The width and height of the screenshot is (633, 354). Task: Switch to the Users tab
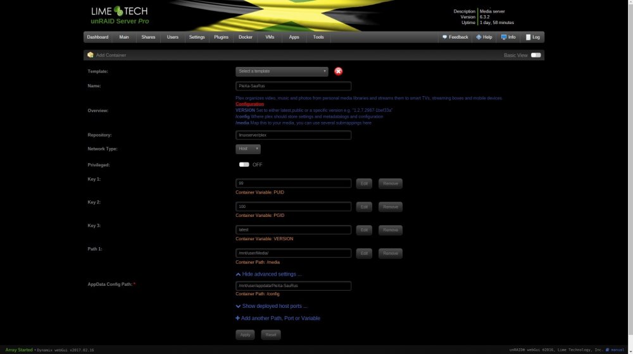pos(172,37)
